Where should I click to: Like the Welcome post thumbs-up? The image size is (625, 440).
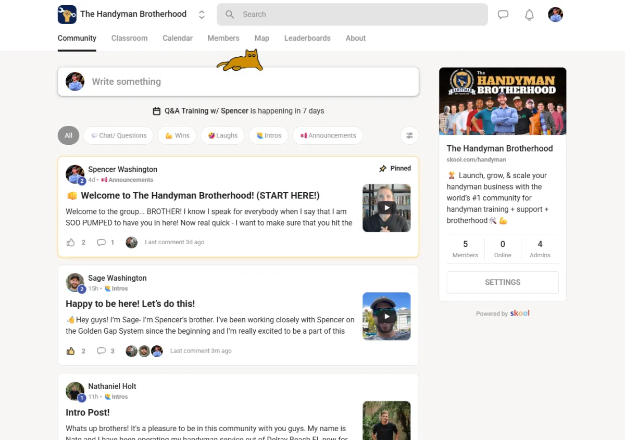[x=71, y=242]
